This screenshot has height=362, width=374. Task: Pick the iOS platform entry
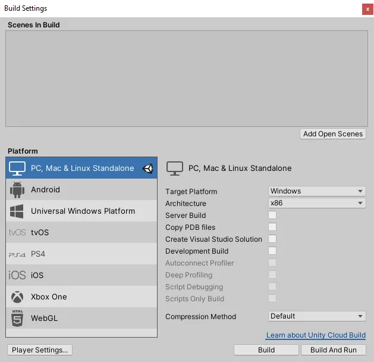[81, 275]
